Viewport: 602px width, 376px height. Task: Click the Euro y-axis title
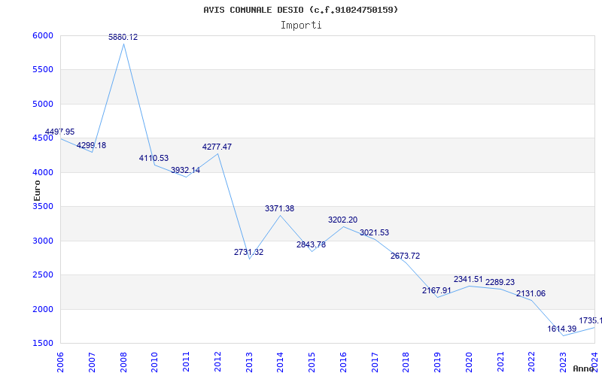coord(37,190)
